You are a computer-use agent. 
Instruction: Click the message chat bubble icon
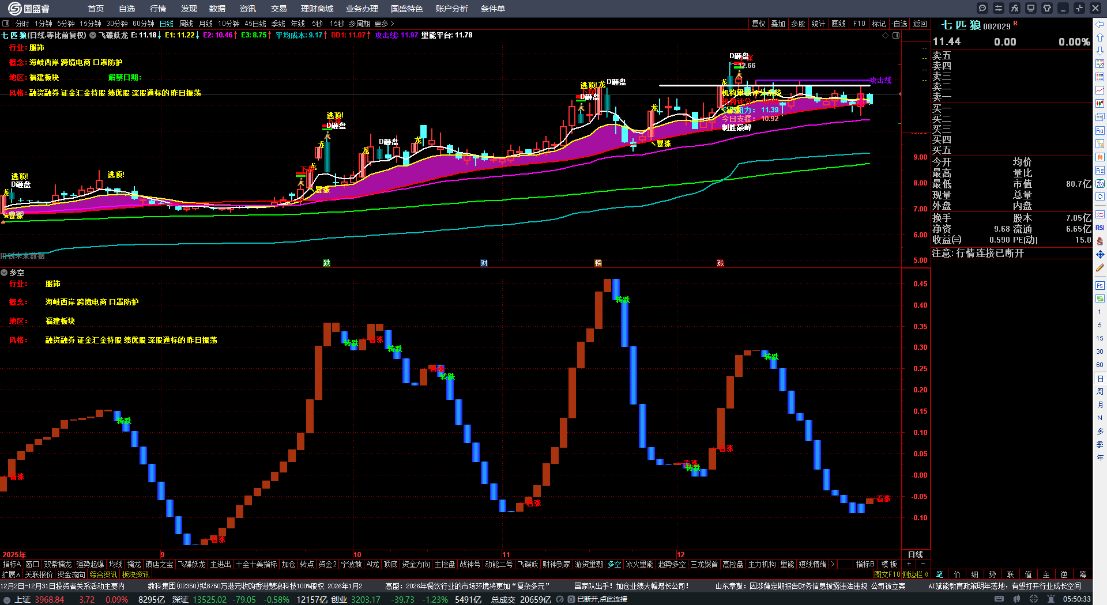(982, 8)
